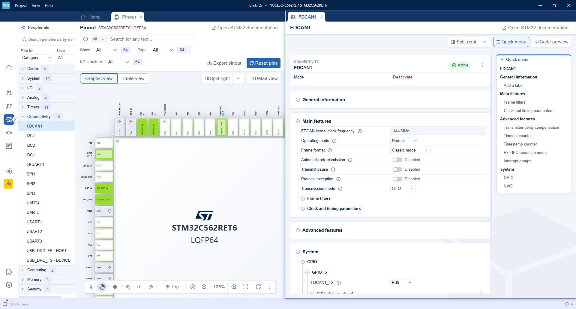
Task: Open settings hexagon icon in sidebar
Action: [x=9, y=285]
